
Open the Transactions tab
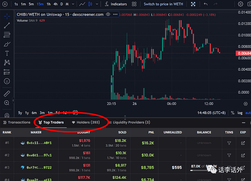(x=17, y=122)
